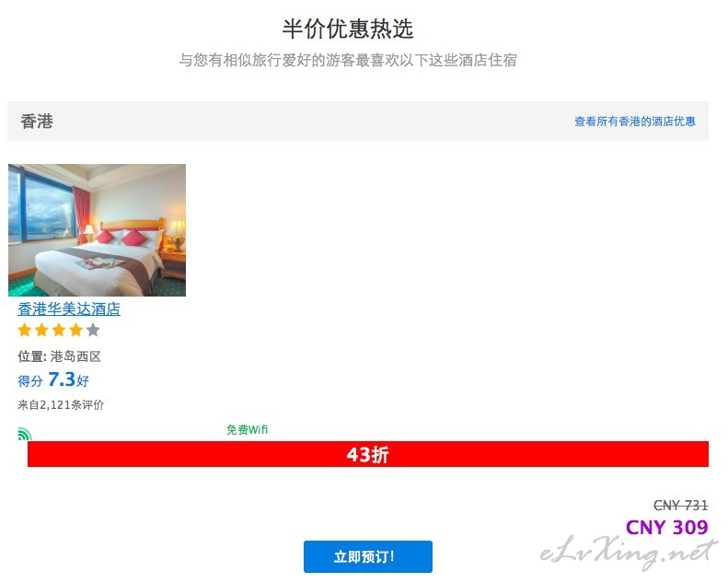Click the gray fifth rating star

[93, 330]
